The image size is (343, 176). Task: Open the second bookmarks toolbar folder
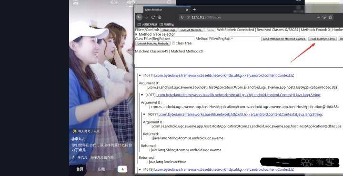(167, 24)
